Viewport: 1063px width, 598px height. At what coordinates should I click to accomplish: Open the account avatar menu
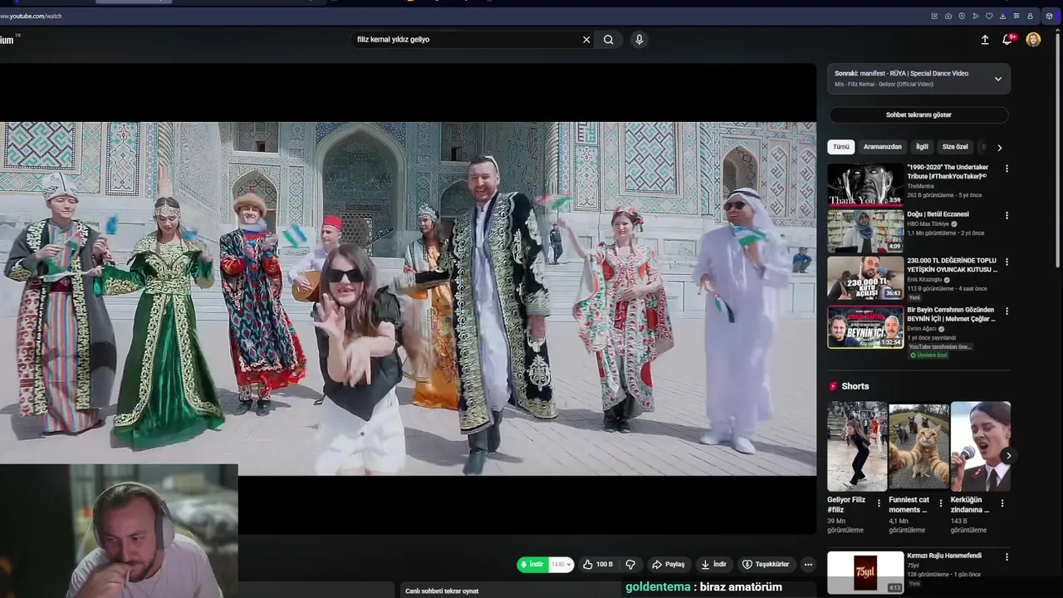pyautogui.click(x=1033, y=39)
